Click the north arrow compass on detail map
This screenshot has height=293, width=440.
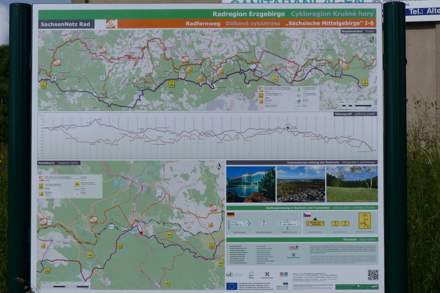[219, 166]
